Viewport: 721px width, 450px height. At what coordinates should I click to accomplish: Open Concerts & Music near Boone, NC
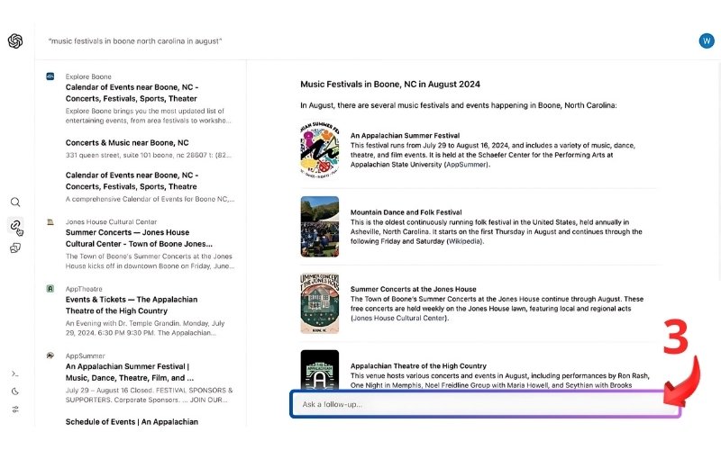(x=127, y=143)
